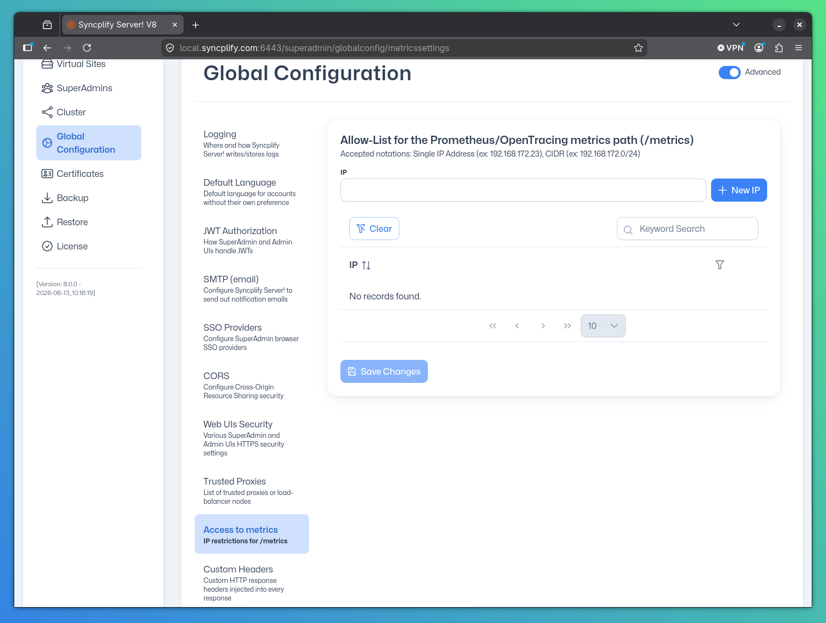The width and height of the screenshot is (826, 623).
Task: Open the Trusted Proxies settings tab
Action: (x=252, y=490)
